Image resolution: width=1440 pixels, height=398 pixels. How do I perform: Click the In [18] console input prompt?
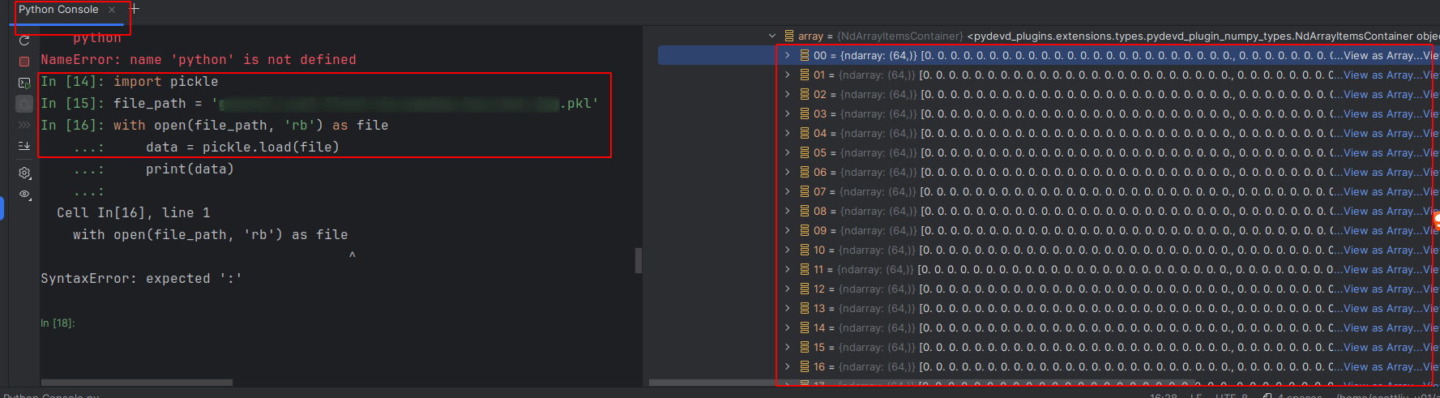pyautogui.click(x=58, y=323)
